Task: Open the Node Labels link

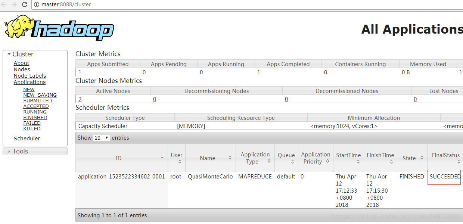Action: click(x=30, y=76)
